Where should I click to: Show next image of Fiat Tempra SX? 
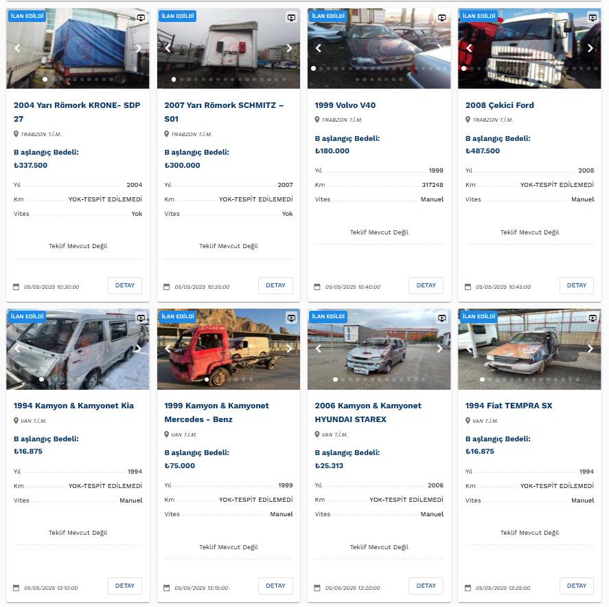pyautogui.click(x=590, y=349)
